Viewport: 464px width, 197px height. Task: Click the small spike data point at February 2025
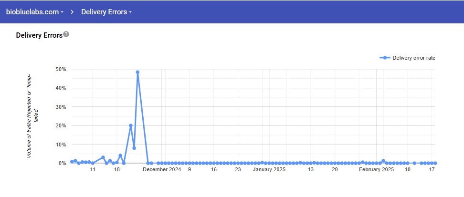coord(383,161)
